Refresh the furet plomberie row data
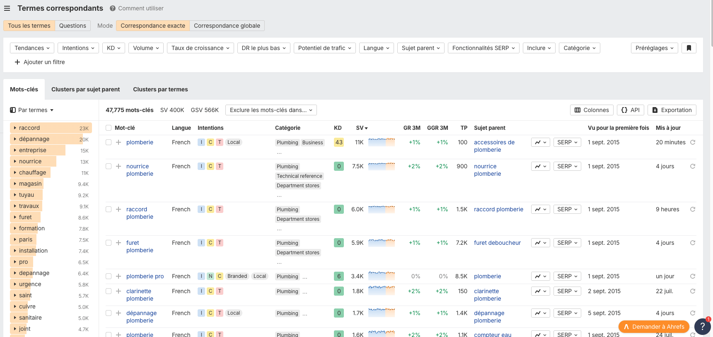 [693, 243]
